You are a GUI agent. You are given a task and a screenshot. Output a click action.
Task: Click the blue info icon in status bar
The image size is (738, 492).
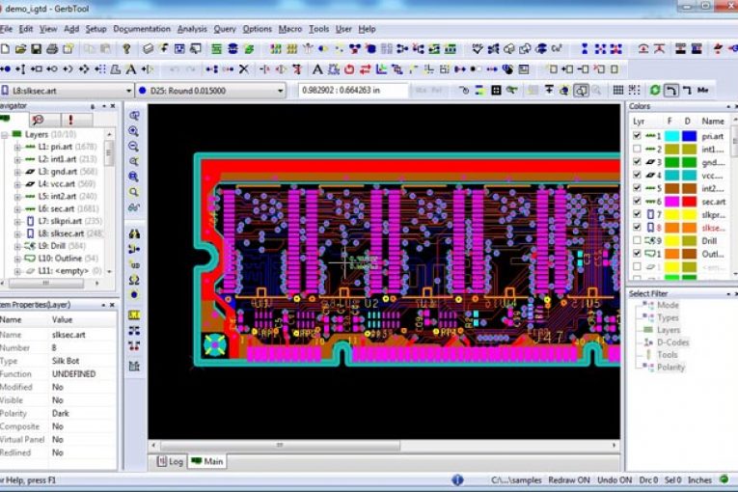point(457,479)
